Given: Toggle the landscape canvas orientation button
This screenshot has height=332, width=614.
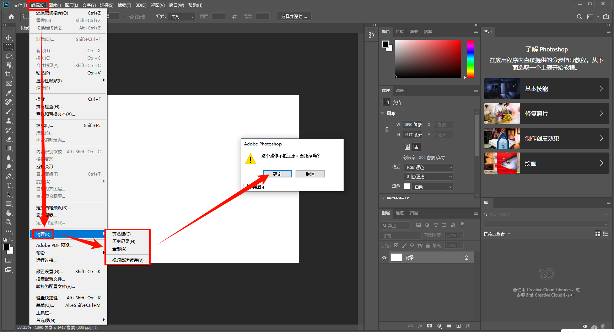Looking at the screenshot, I should (x=416, y=147).
